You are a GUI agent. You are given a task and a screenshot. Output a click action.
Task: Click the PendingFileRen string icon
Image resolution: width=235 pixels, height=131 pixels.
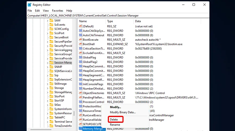tap(80, 97)
